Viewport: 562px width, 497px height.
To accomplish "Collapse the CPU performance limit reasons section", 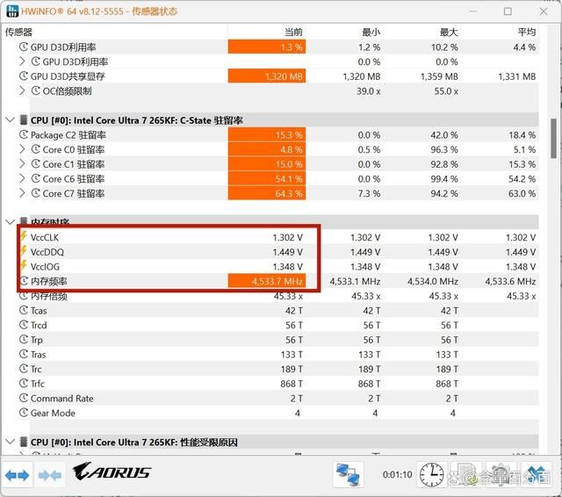I will [11, 442].
